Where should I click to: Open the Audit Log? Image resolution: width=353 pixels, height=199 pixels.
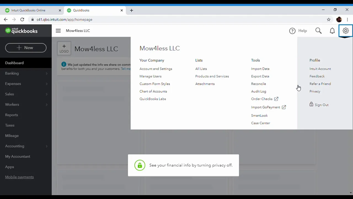point(259,91)
